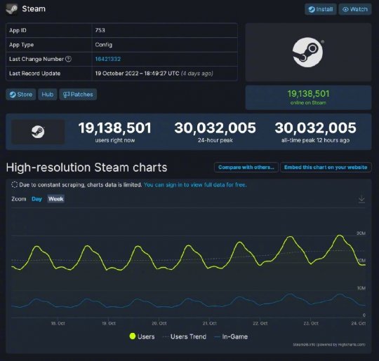Click the Steam logo icon beside the page title
The width and height of the screenshot is (379, 361).
click(12, 9)
